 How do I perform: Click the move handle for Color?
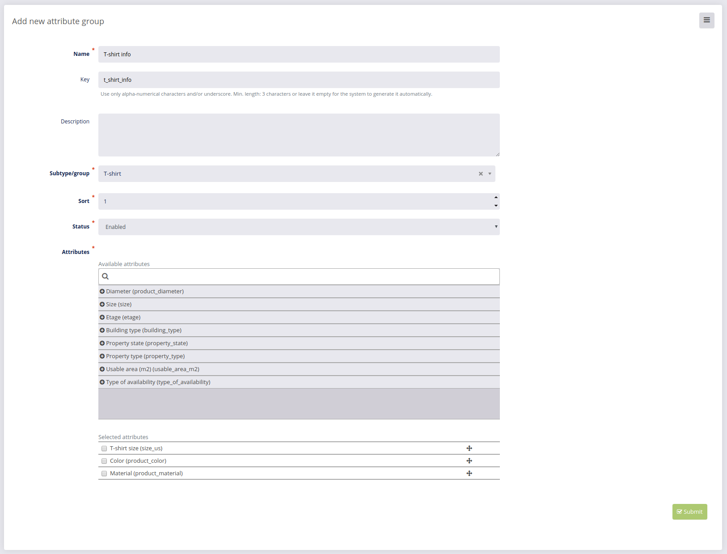[469, 461]
